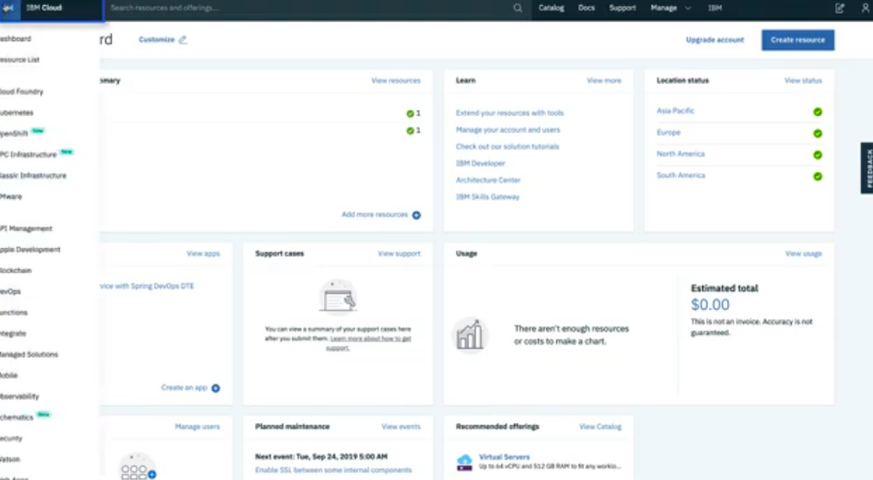Click the users grid icon with plus
The height and width of the screenshot is (480, 873).
(138, 467)
